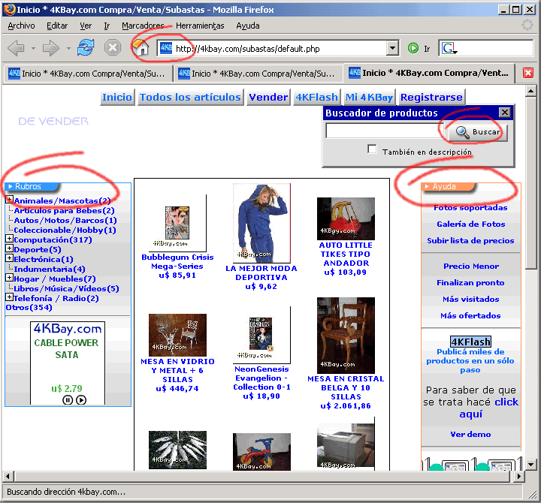541x503 pixels.
Task: Open the Archivo menu
Action: [x=21, y=26]
